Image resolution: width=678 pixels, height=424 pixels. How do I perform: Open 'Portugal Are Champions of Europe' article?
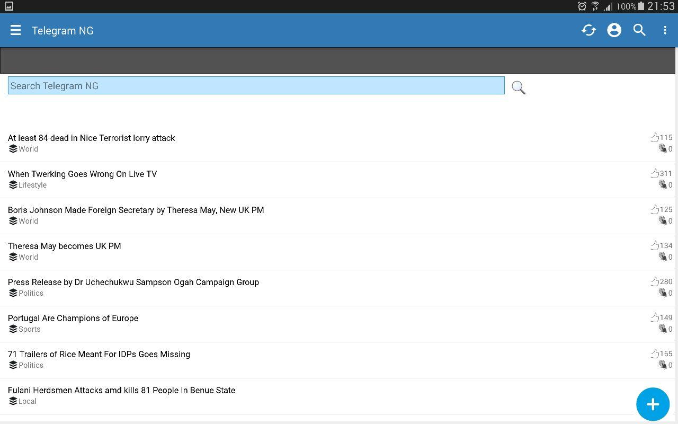pyautogui.click(x=73, y=318)
